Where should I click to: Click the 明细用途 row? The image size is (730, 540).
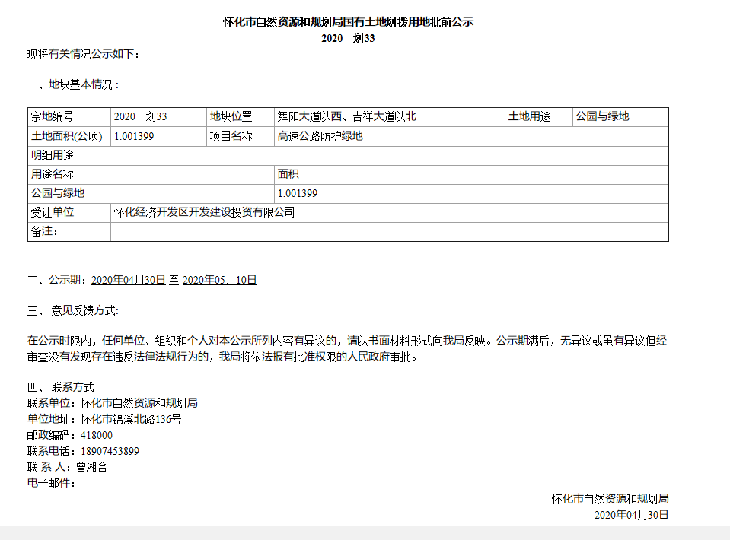pyautogui.click(x=348, y=156)
